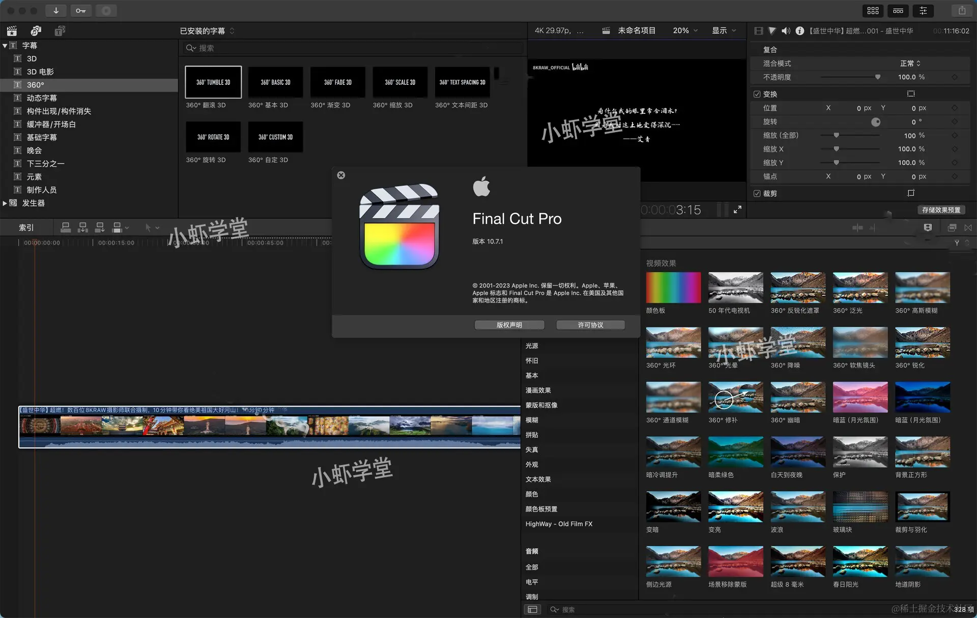Select the 50 年代电视机 effect thumbnail
This screenshot has height=618, width=977.
[735, 288]
